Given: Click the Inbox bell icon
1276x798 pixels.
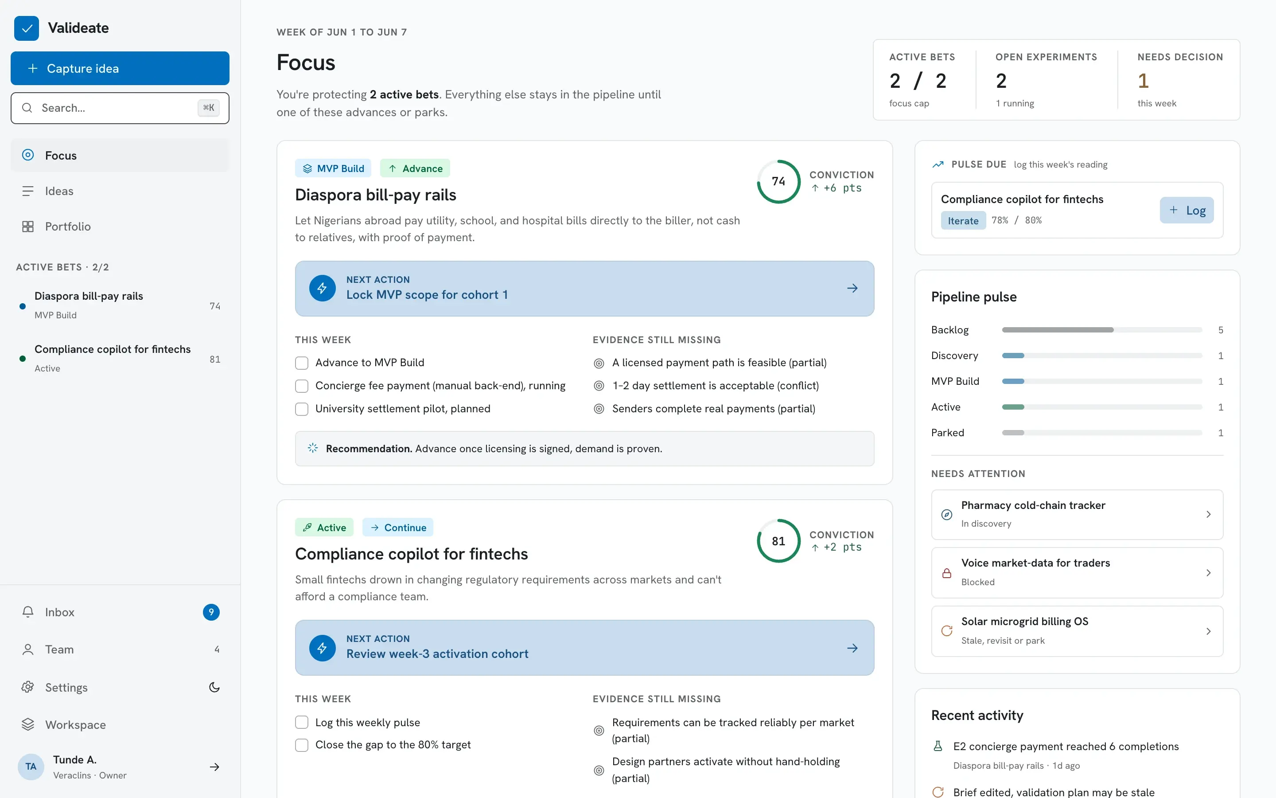Looking at the screenshot, I should coord(28,612).
